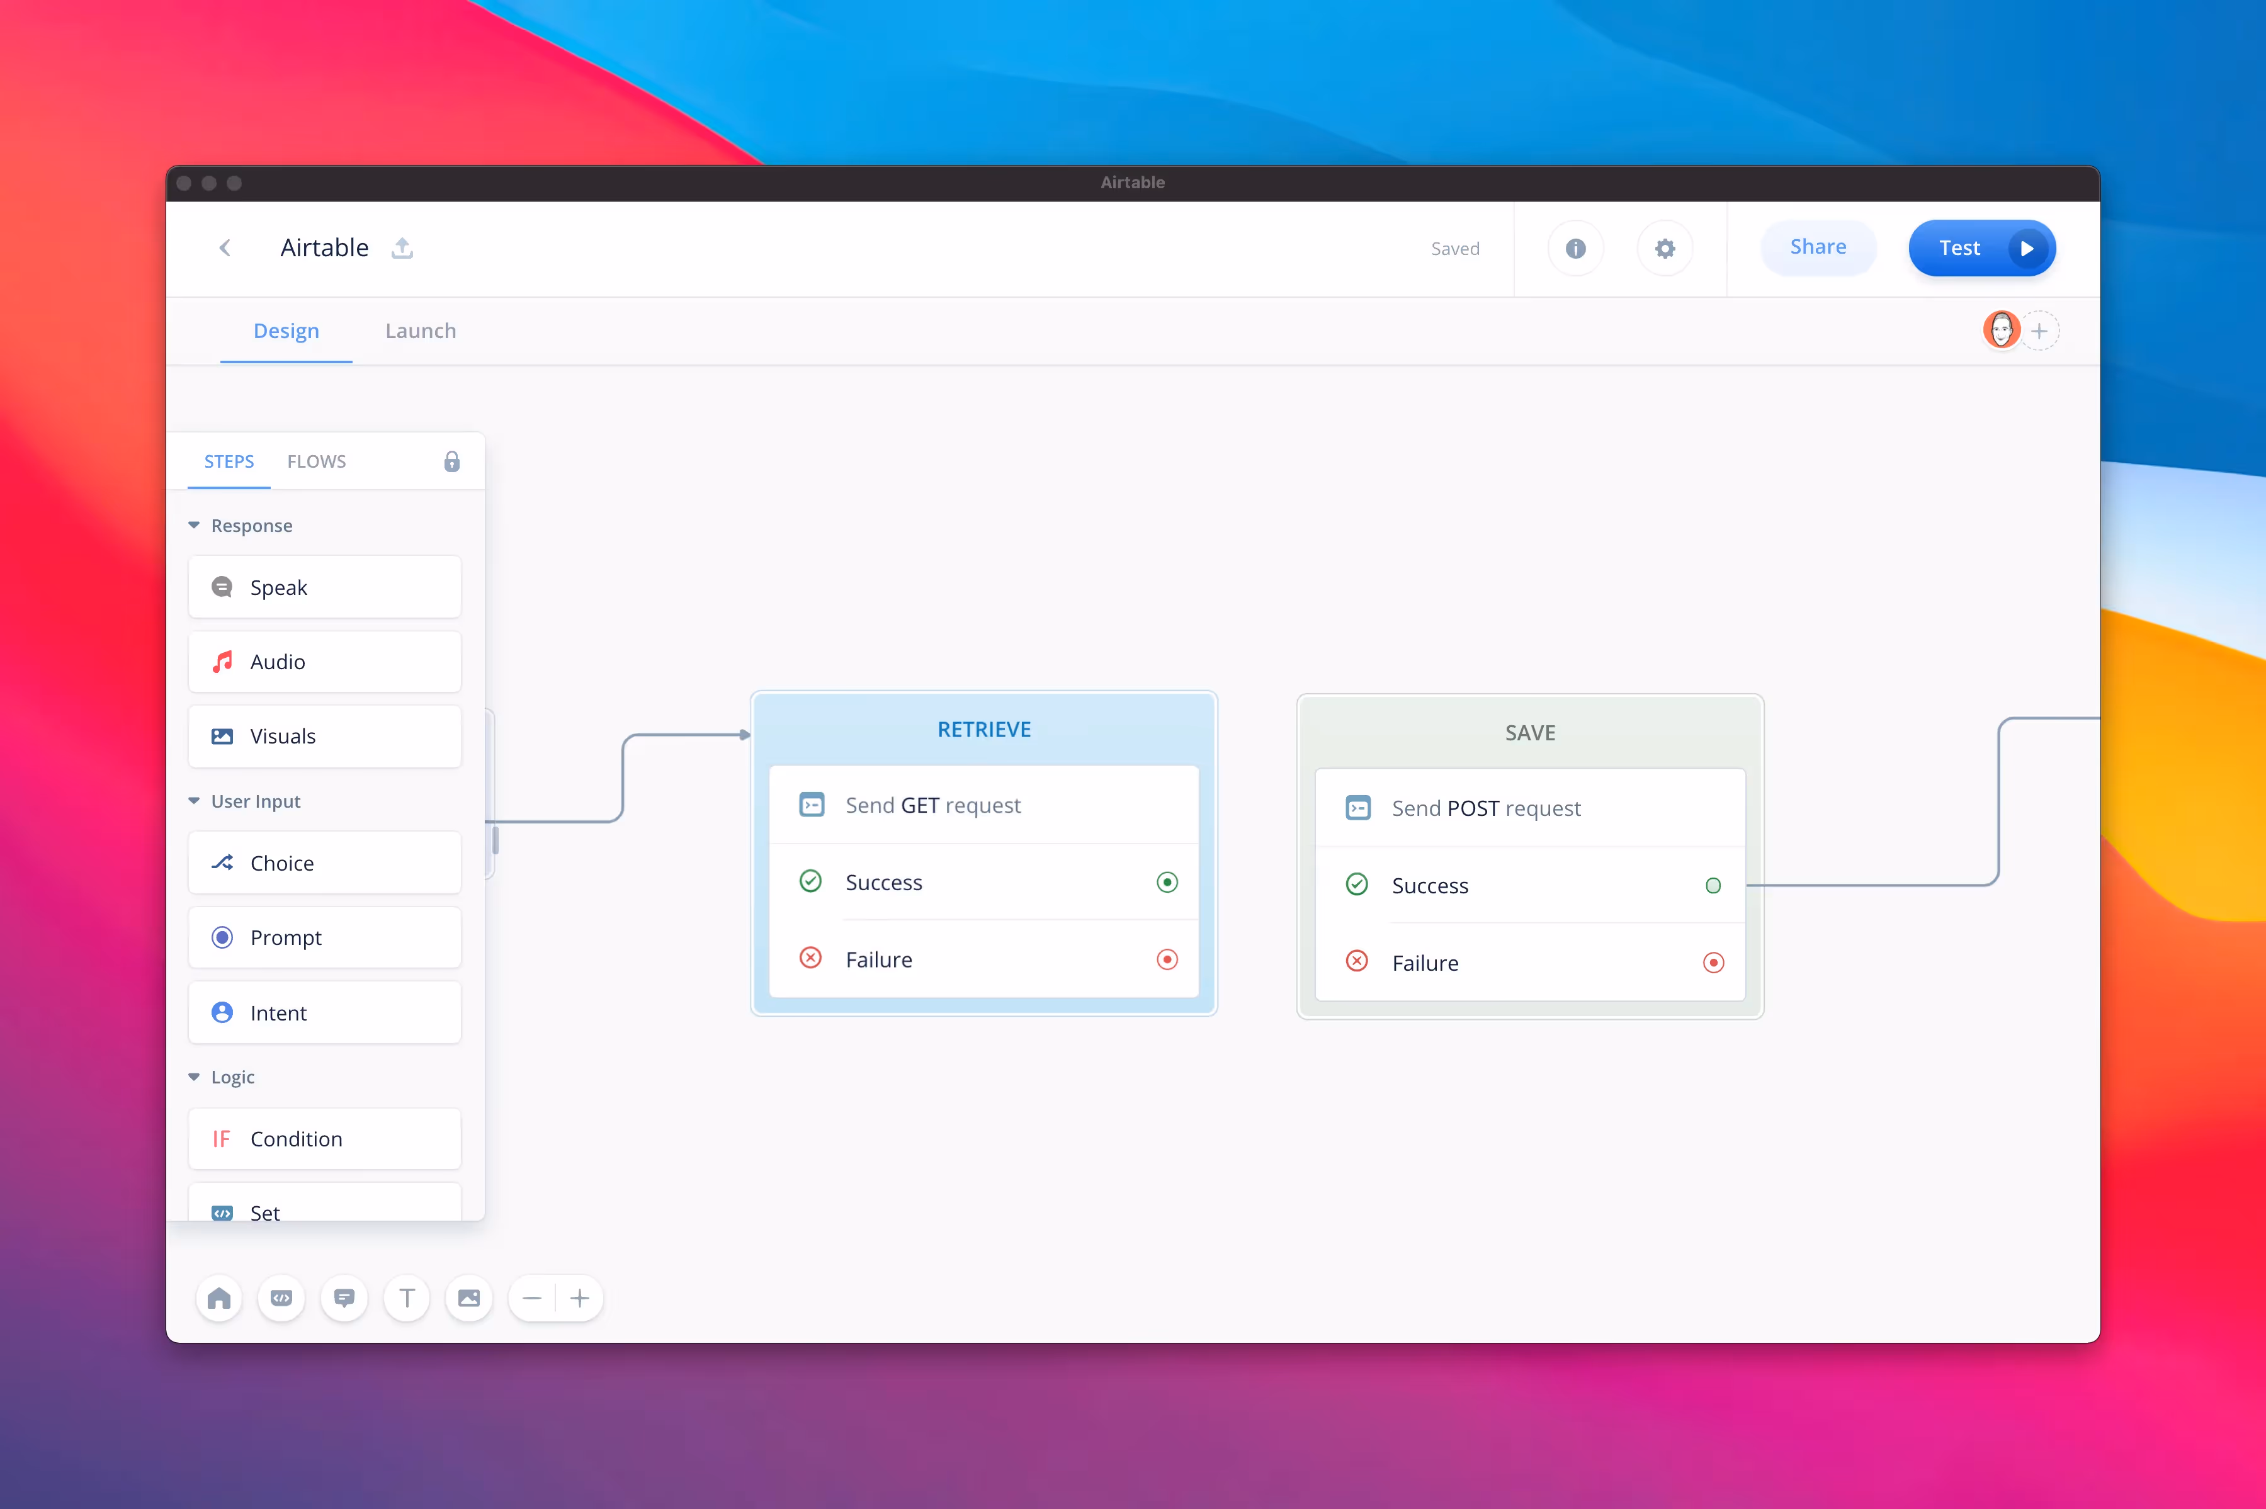Toggle the lock on the steps panel

pyautogui.click(x=451, y=461)
